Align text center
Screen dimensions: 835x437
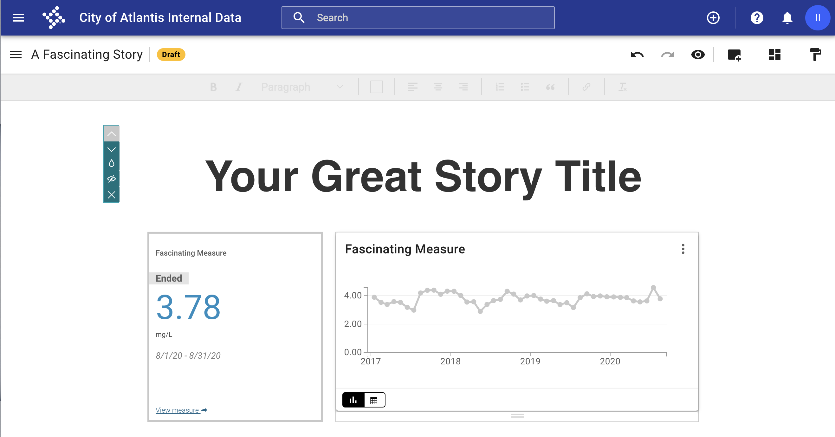(x=438, y=87)
